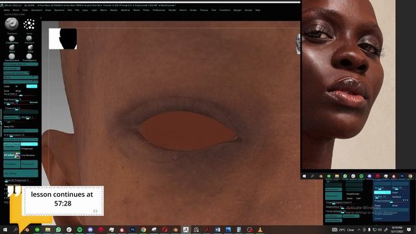Open the Transform menu
The image size is (416, 234).
[225, 10]
